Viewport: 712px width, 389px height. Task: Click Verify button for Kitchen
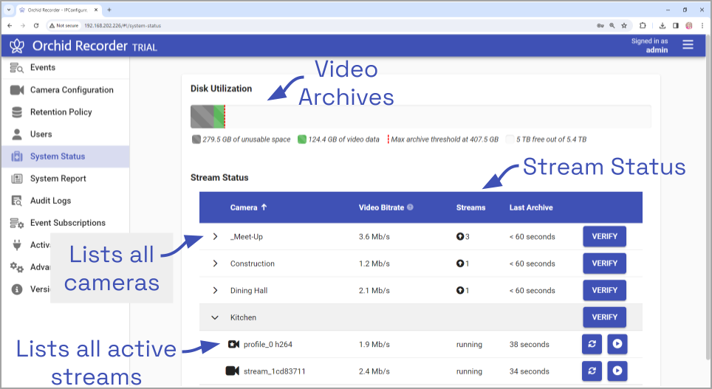(604, 317)
